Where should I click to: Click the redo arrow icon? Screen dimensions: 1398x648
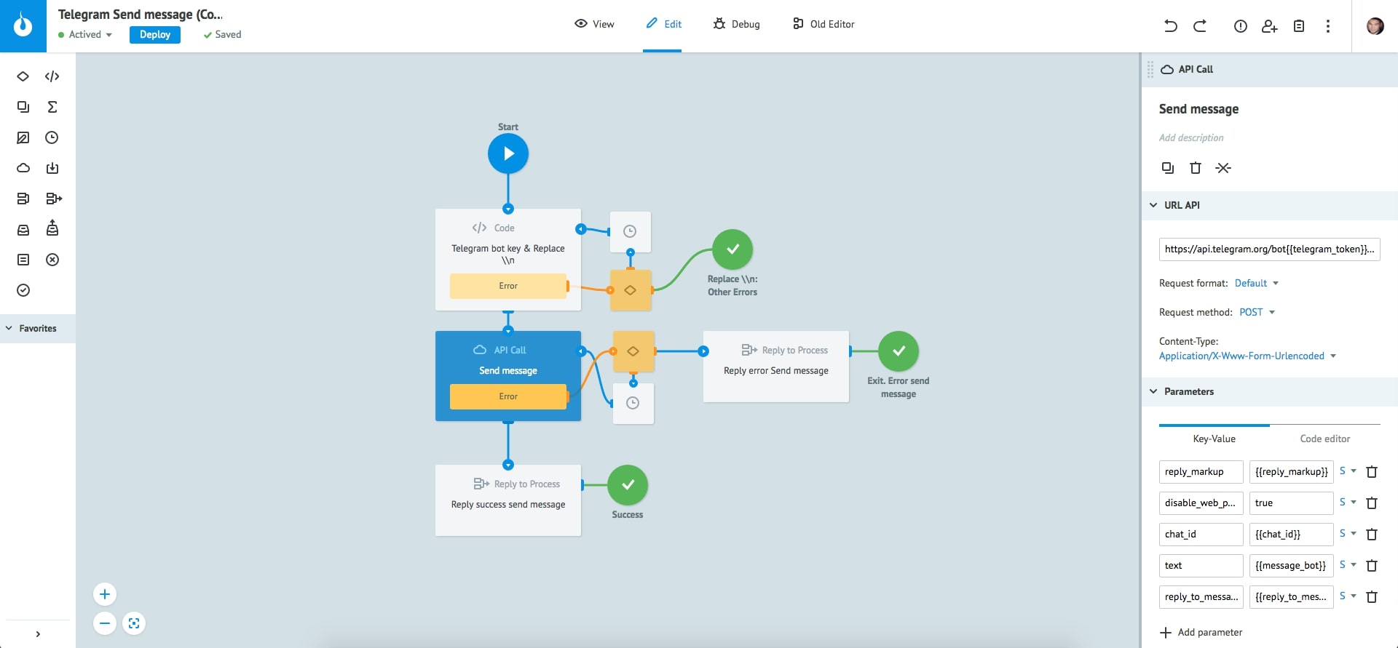[1200, 26]
